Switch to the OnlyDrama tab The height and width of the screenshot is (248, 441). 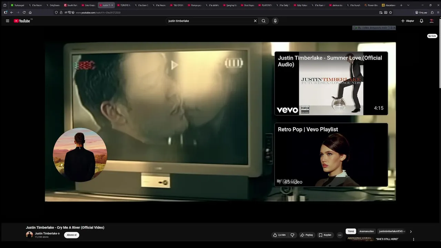pos(53,5)
